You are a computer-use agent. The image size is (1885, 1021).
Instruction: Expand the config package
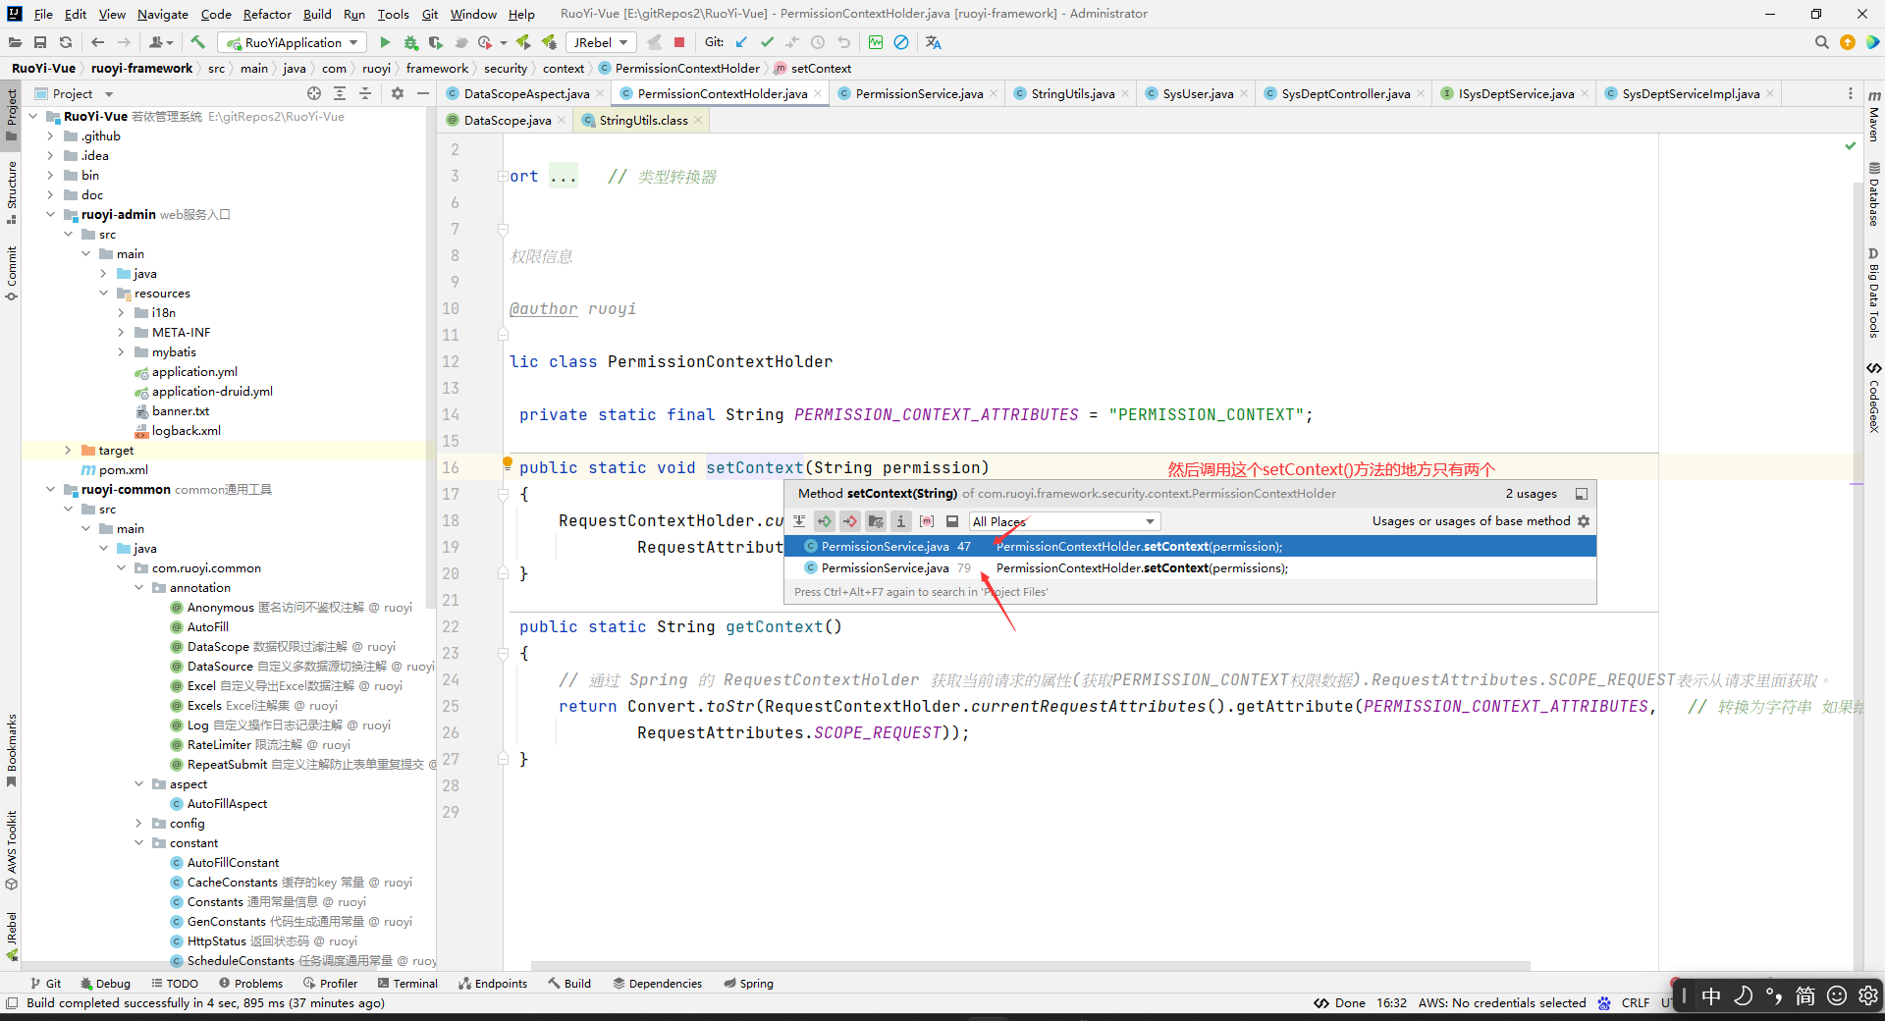tap(138, 824)
